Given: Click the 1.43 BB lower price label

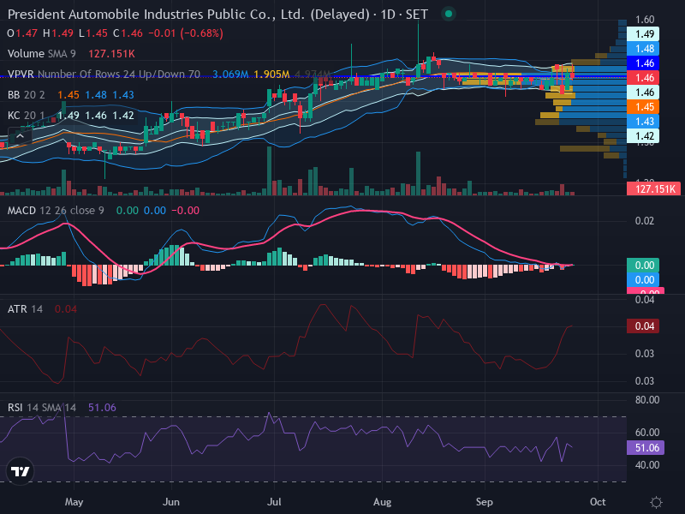Looking at the screenshot, I should (x=643, y=122).
